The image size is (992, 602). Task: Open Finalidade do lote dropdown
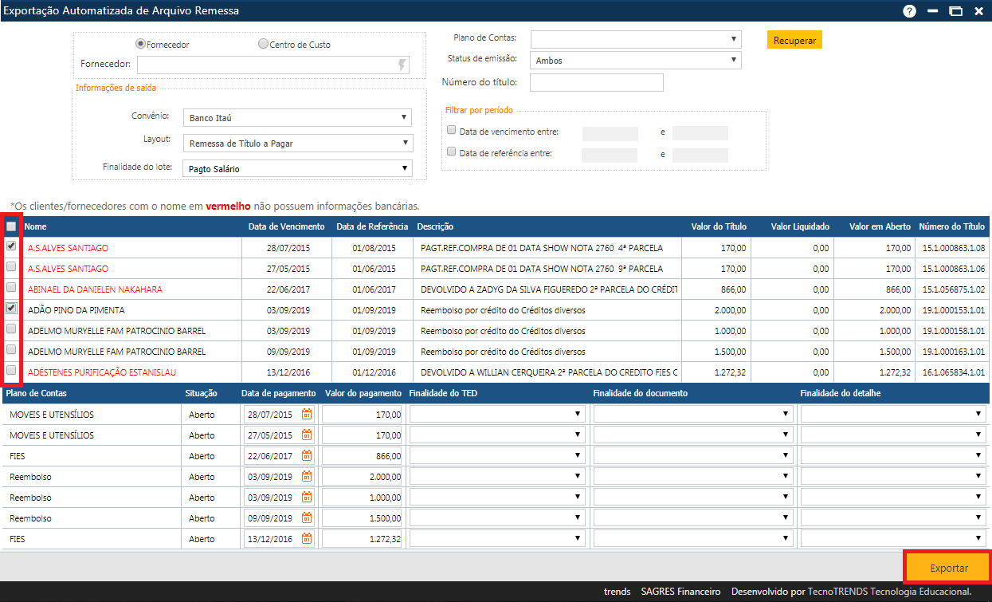pos(297,168)
